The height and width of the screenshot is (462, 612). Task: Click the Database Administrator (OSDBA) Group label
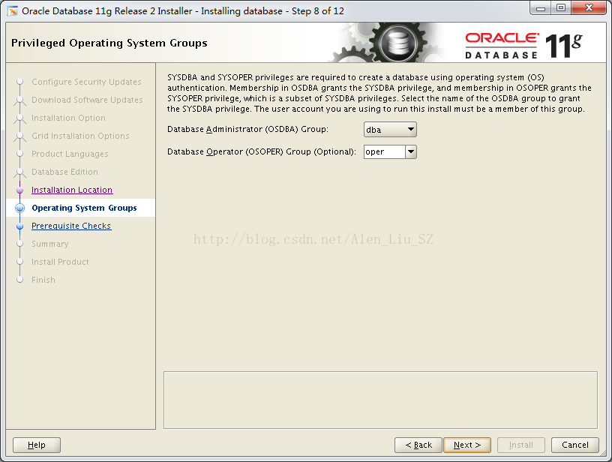click(247, 129)
